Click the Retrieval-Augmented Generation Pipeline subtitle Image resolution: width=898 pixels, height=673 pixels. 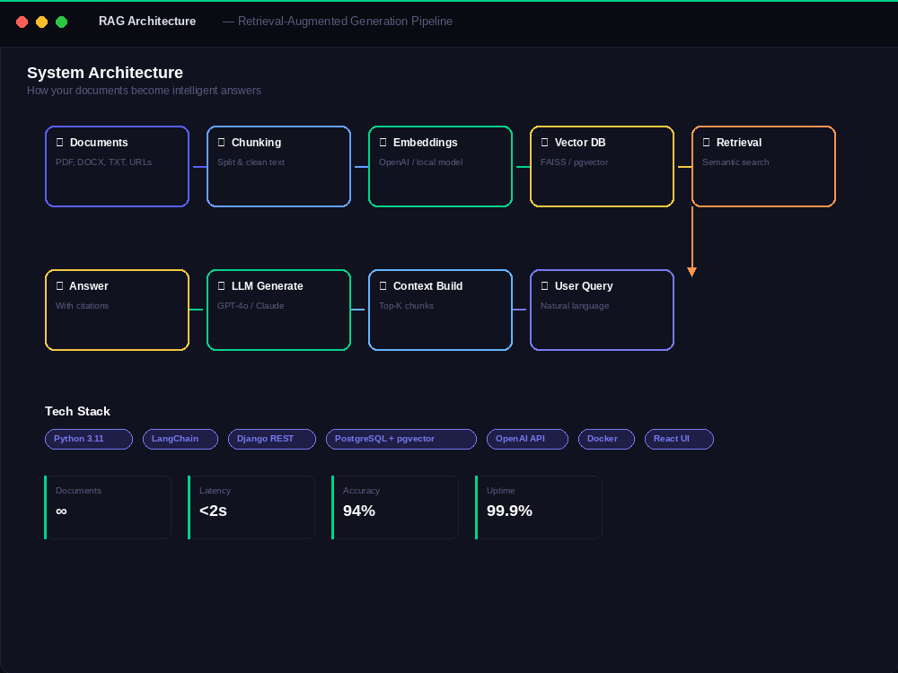point(345,22)
